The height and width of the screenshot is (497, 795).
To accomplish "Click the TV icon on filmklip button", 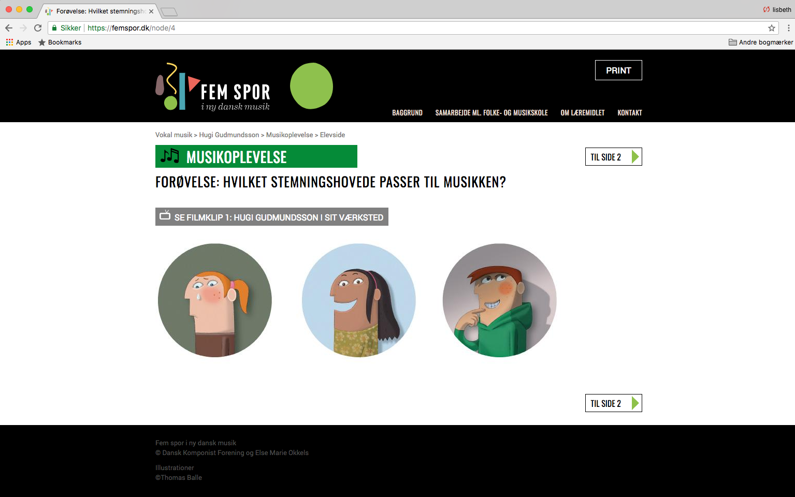I will tap(165, 215).
